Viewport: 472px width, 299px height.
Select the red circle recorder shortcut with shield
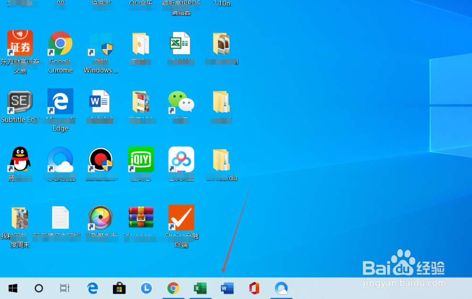tap(101, 160)
